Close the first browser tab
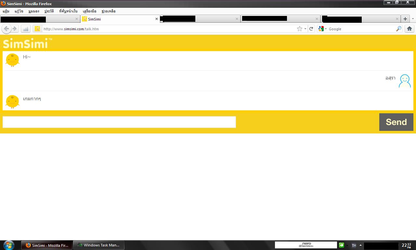Image resolution: width=416 pixels, height=250 pixels. pyautogui.click(x=77, y=19)
